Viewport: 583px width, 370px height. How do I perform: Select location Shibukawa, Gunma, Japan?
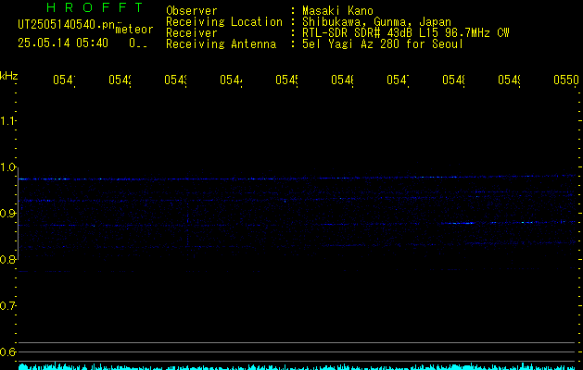(x=376, y=22)
